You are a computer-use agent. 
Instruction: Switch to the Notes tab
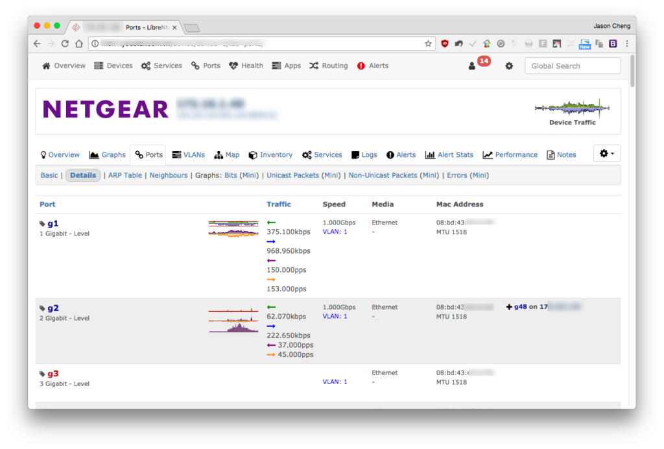click(562, 155)
